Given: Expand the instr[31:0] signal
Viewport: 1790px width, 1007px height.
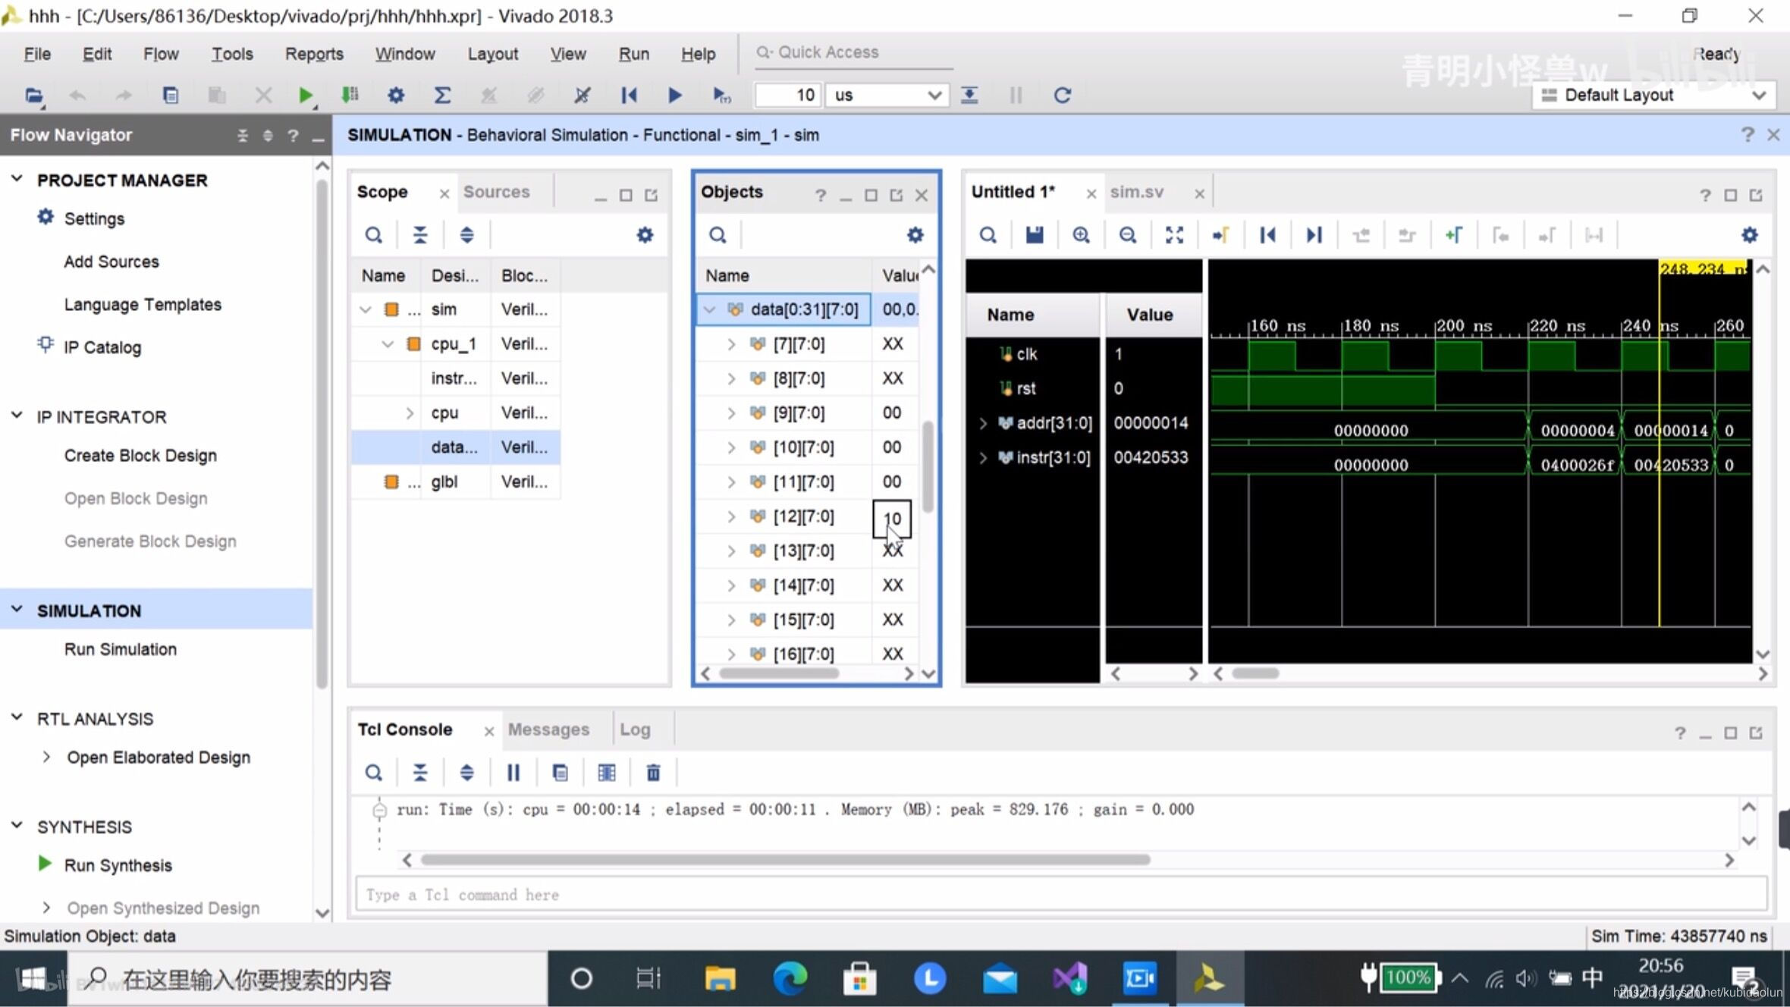Looking at the screenshot, I should pyautogui.click(x=983, y=457).
